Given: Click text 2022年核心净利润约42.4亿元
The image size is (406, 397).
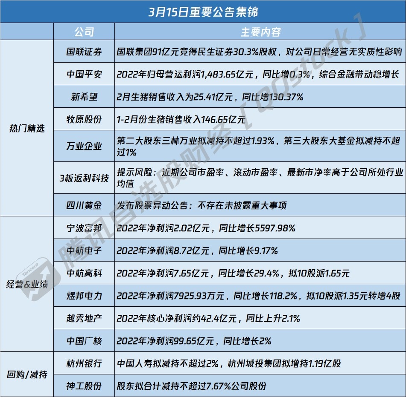Looking at the screenshot, I should [x=177, y=318].
